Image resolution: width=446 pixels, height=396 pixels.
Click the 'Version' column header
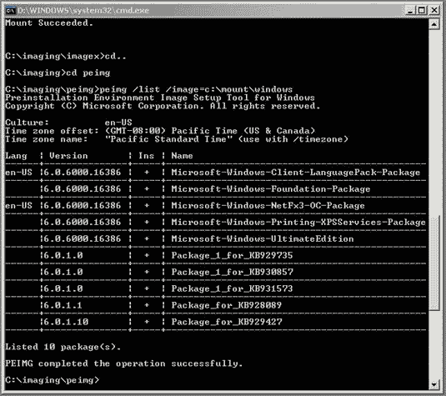tap(68, 156)
